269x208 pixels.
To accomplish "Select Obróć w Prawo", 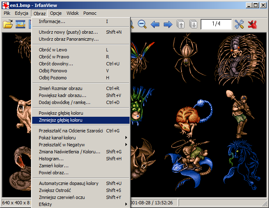I will pyautogui.click(x=81, y=57).
